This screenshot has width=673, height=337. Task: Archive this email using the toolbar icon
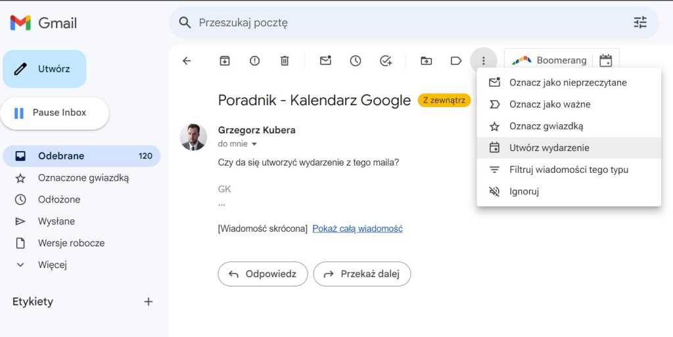point(225,61)
